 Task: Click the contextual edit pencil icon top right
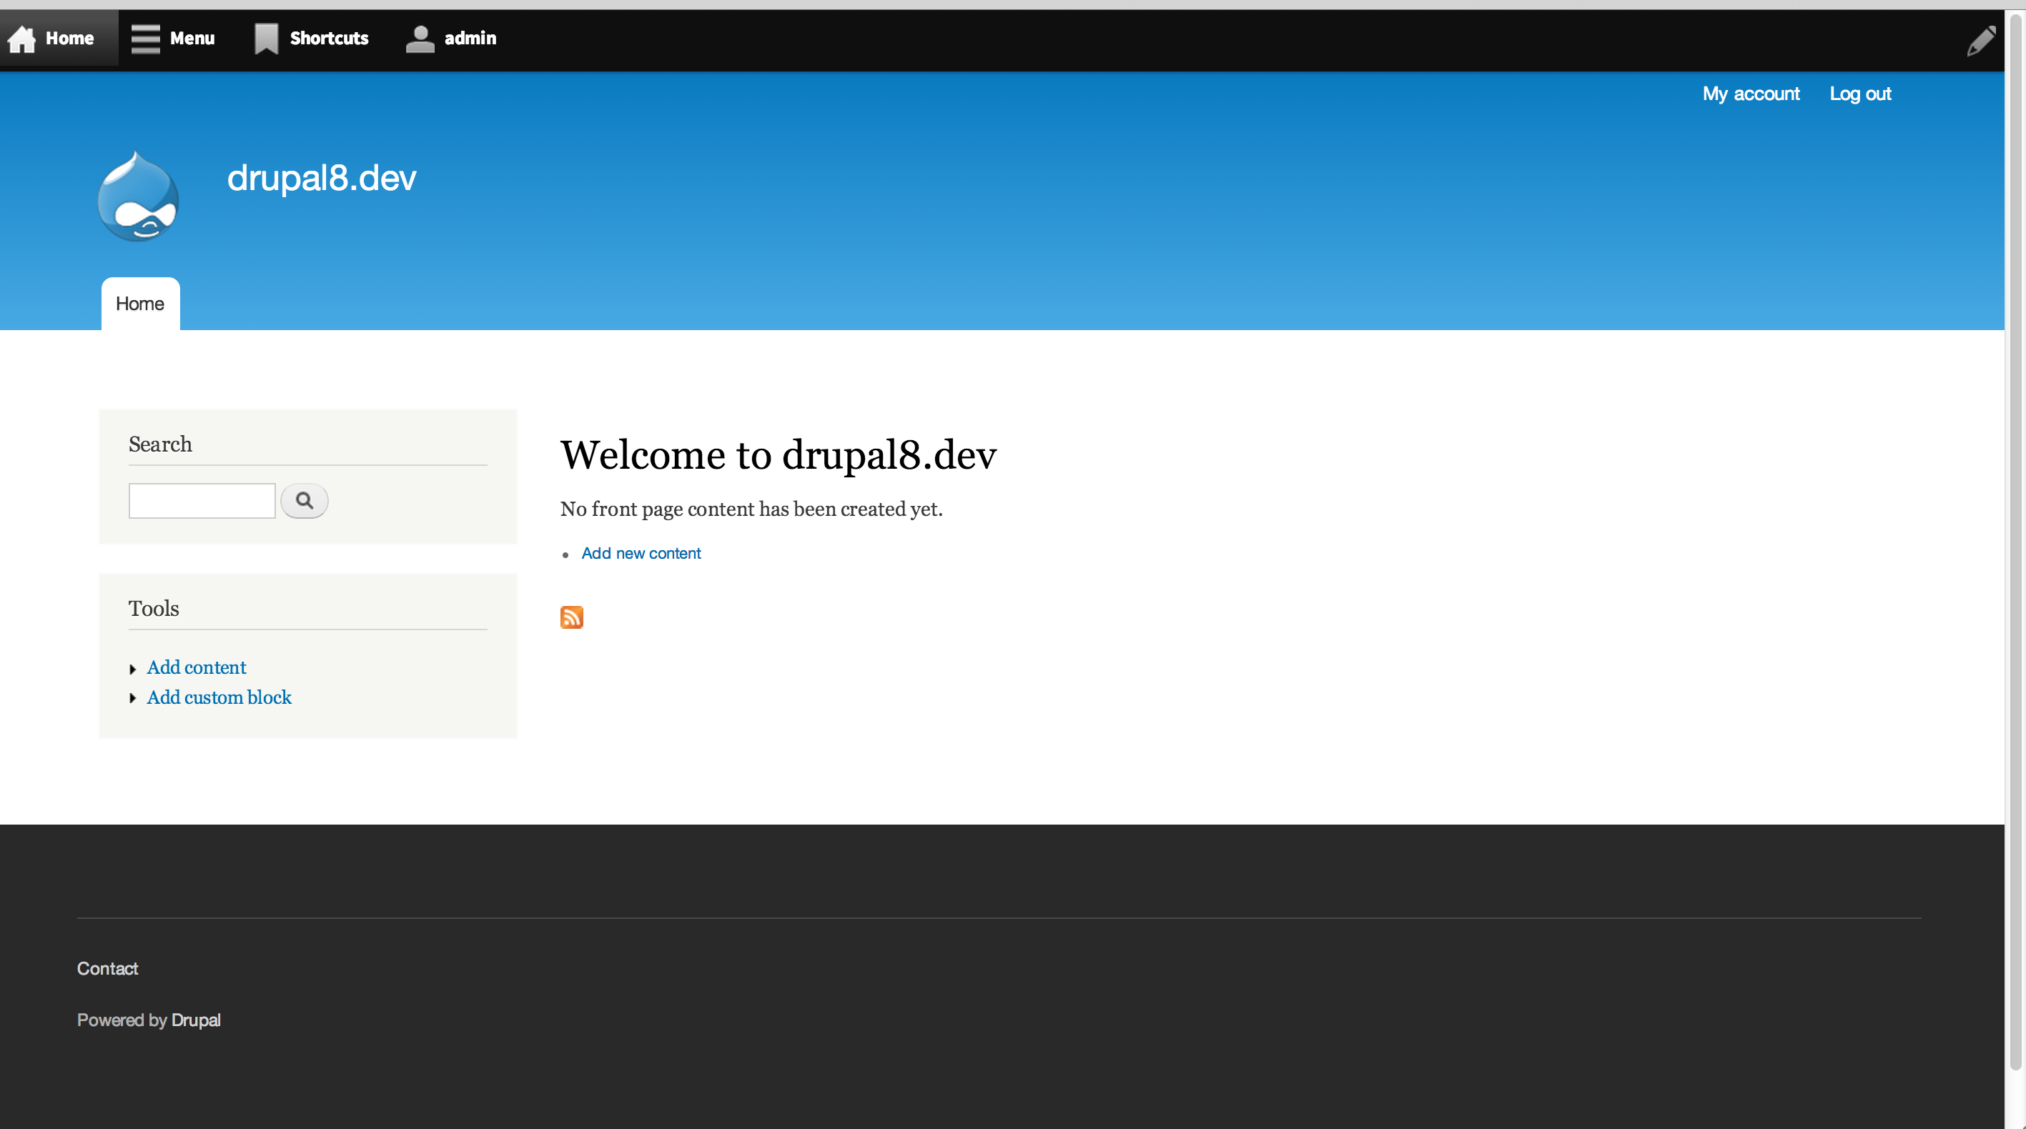click(x=1981, y=40)
